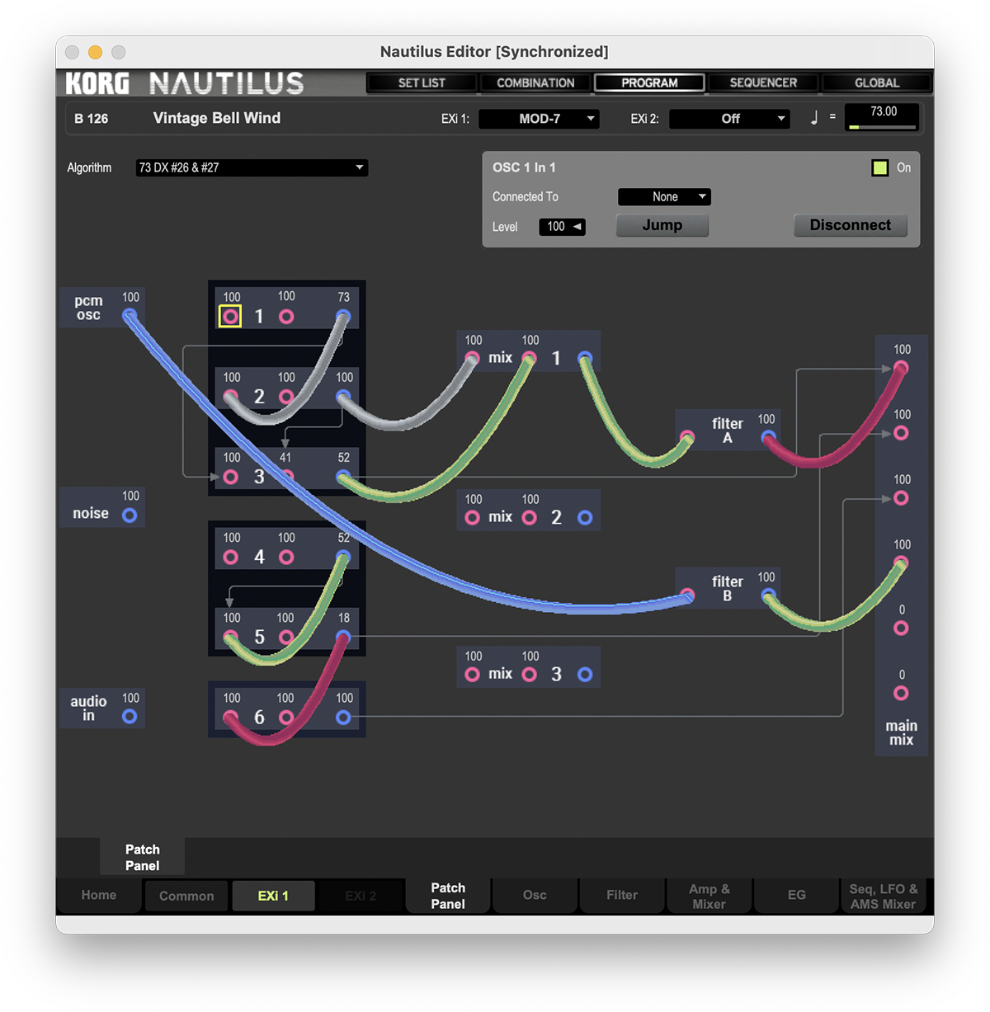The image size is (990, 1012).
Task: Click oscillator 3's first input jack
Action: (231, 477)
